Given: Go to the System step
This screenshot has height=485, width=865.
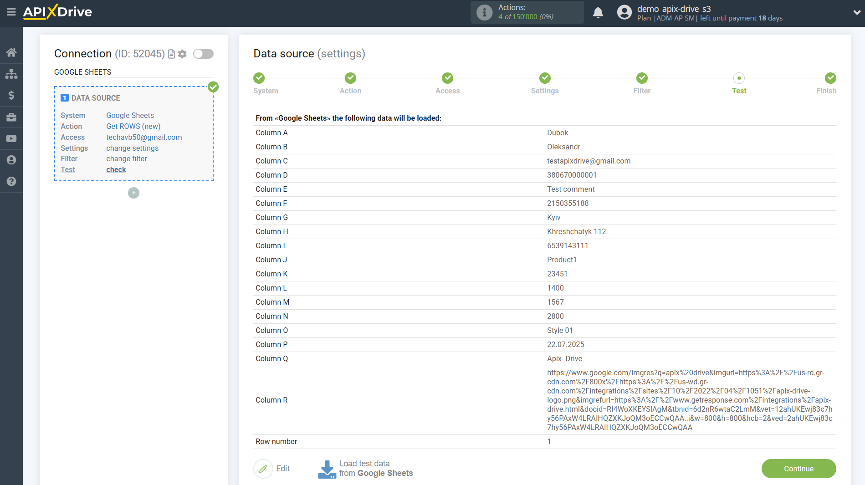Looking at the screenshot, I should pyautogui.click(x=259, y=78).
